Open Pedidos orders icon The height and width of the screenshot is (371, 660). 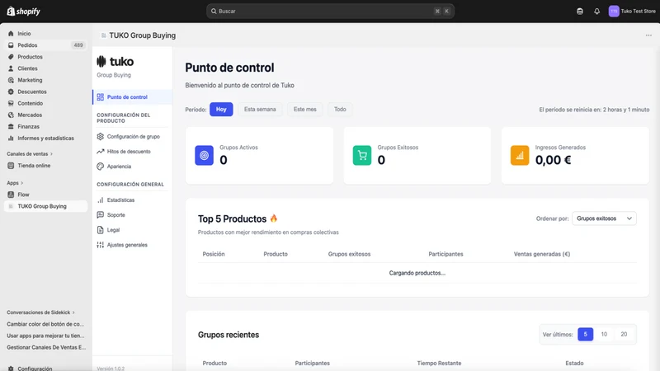(11, 45)
